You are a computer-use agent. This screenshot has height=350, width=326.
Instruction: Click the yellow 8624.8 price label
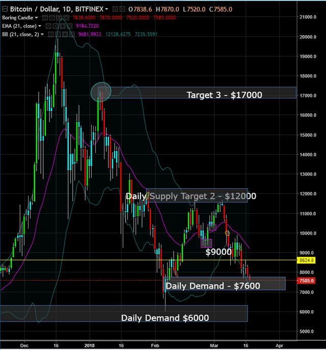pos(306,260)
